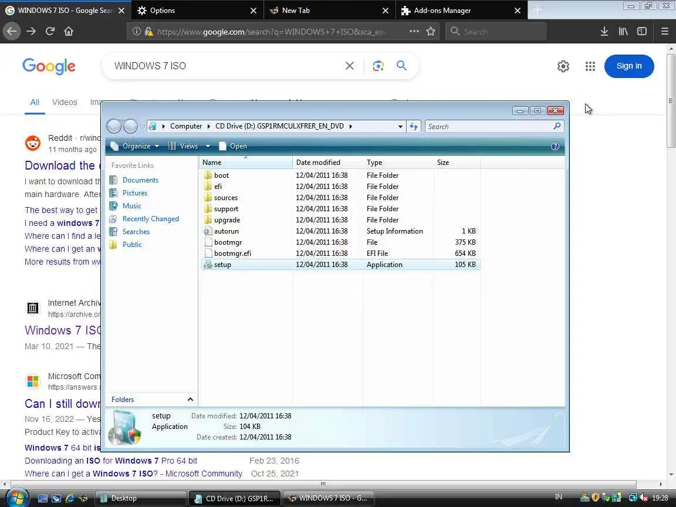This screenshot has width=676, height=507.
Task: Switch to the Add-ons Manager tab
Action: coord(461,11)
